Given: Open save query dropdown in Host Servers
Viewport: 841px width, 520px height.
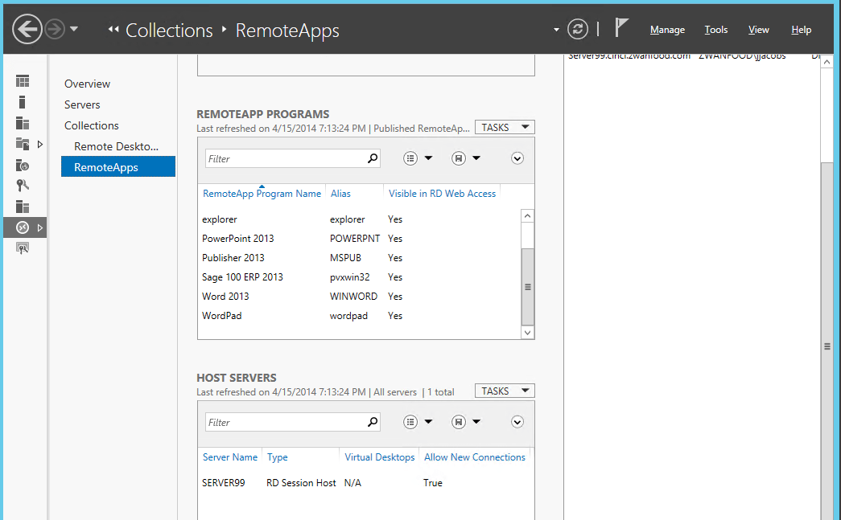Looking at the screenshot, I should coord(466,422).
